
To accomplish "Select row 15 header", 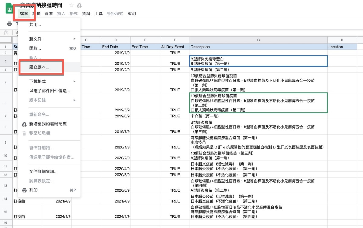I will [x=5, y=211].
